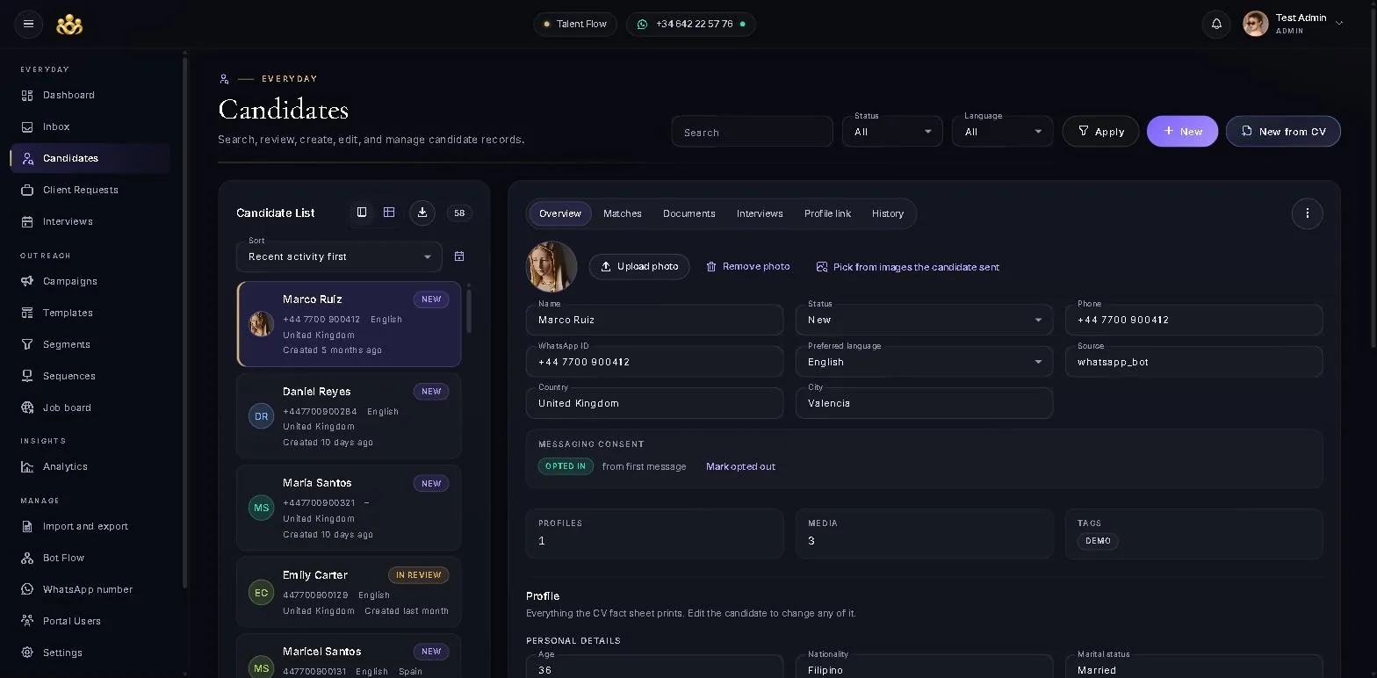Switch to the Matches tab
Image resolution: width=1377 pixels, height=678 pixels.
pyautogui.click(x=622, y=213)
